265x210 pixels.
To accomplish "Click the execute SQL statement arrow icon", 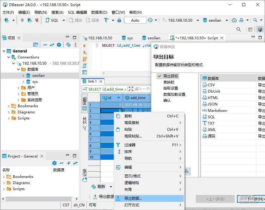I will click(x=85, y=45).
